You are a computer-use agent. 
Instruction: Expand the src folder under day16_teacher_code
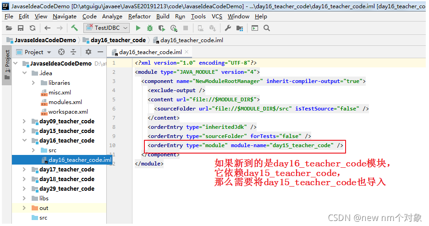click(x=33, y=150)
